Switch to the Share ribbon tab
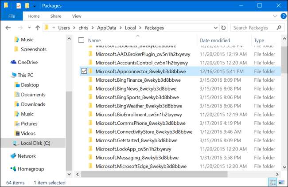The image size is (288, 187). (56, 16)
